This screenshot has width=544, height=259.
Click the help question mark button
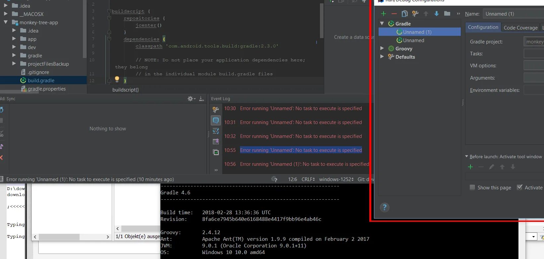(385, 208)
